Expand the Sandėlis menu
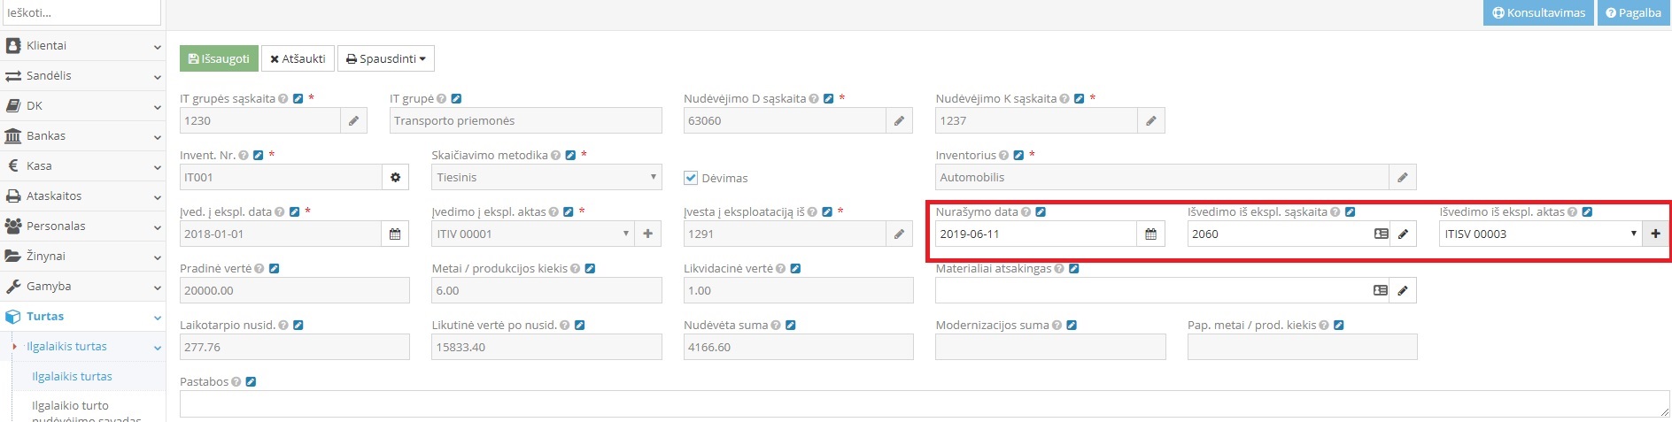Image resolution: width=1672 pixels, height=422 pixels. [x=82, y=76]
